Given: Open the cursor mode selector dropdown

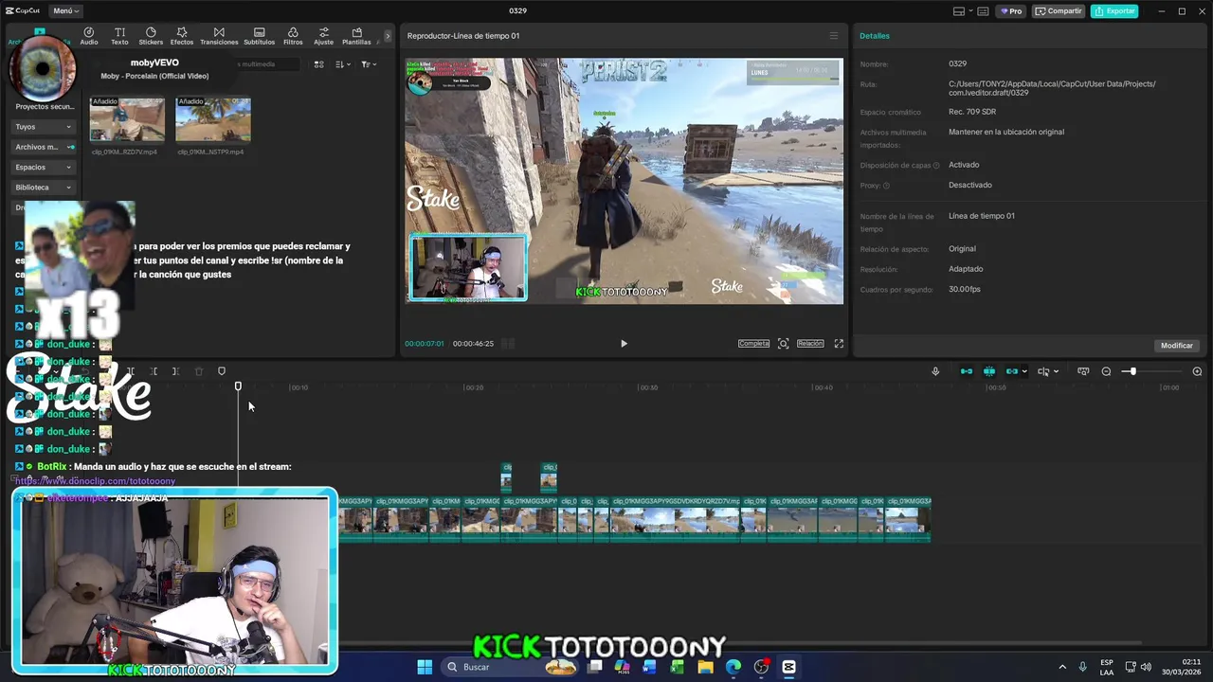Looking at the screenshot, I should [x=1048, y=371].
